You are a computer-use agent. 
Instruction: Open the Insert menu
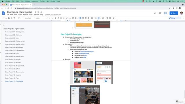(x=20, y=15)
